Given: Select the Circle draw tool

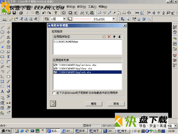Looking at the screenshot, I should pos(2,32).
